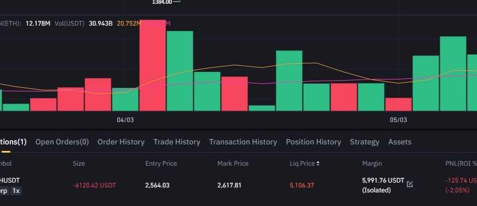This screenshot has height=206, width=477.
Task: View the Trade History tab
Action: tap(176, 142)
